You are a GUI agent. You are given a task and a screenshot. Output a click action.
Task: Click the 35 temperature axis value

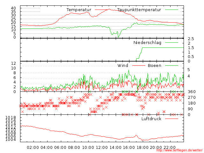(x=13, y=12)
